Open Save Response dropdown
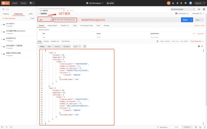The width and height of the screenshot is (207, 129). [x=197, y=41]
